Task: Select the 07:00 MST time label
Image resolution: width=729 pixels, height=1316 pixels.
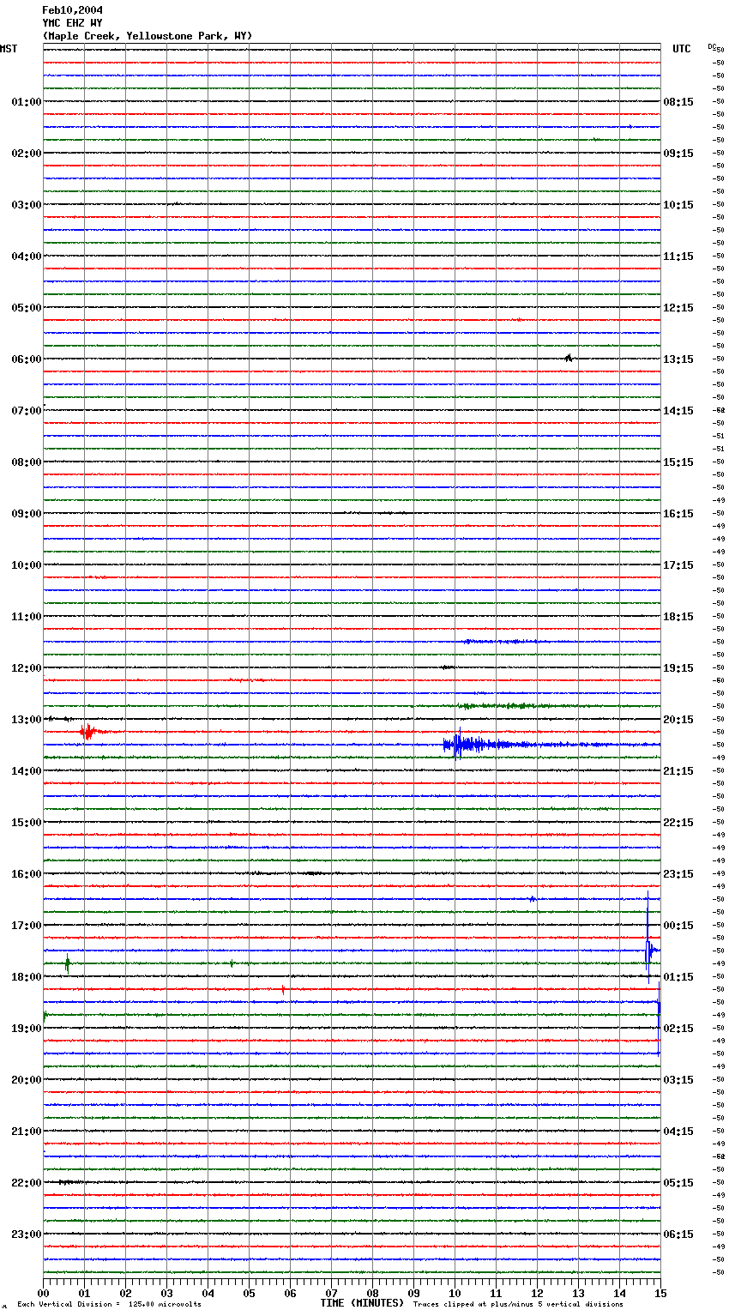Action: point(27,411)
